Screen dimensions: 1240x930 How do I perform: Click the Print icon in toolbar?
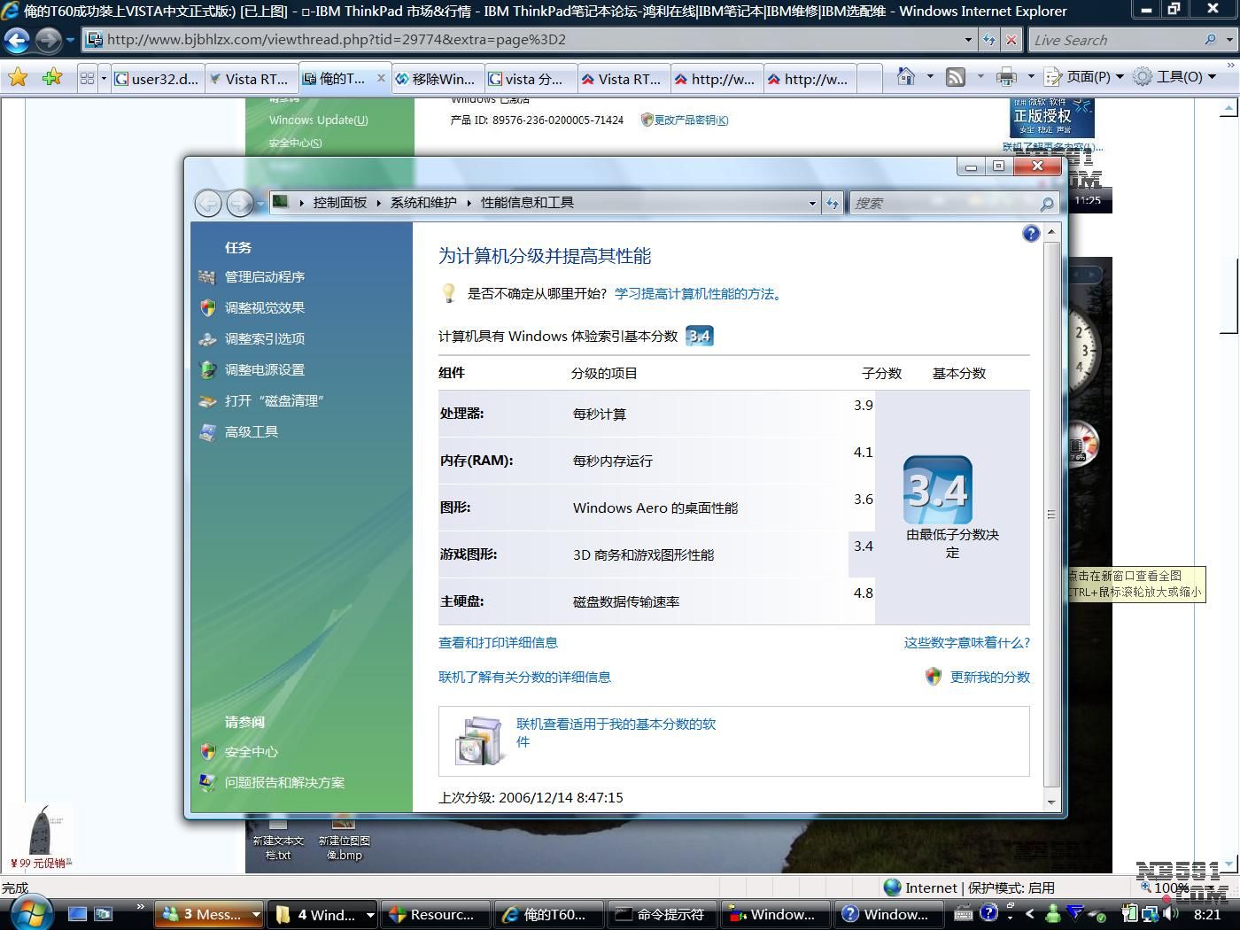tap(1006, 77)
